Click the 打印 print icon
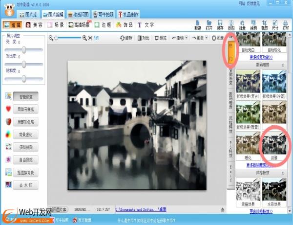293x225 pixels. click(x=285, y=24)
